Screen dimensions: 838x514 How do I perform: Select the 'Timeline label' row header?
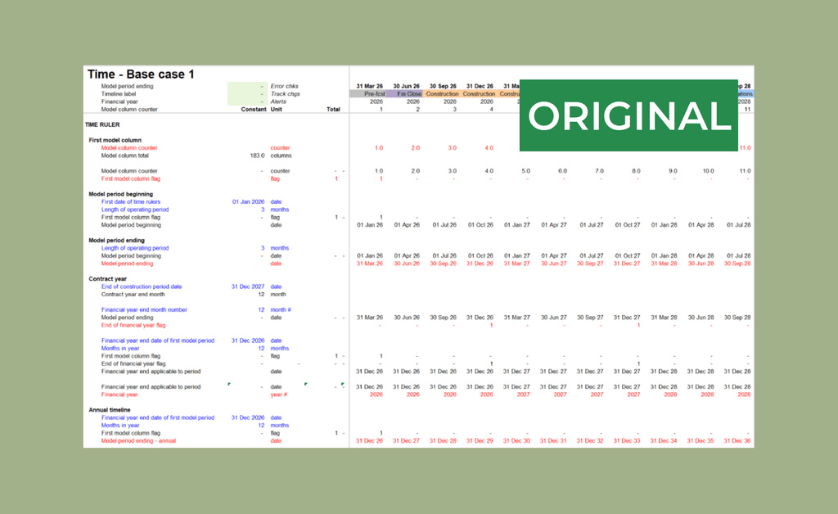(x=119, y=94)
